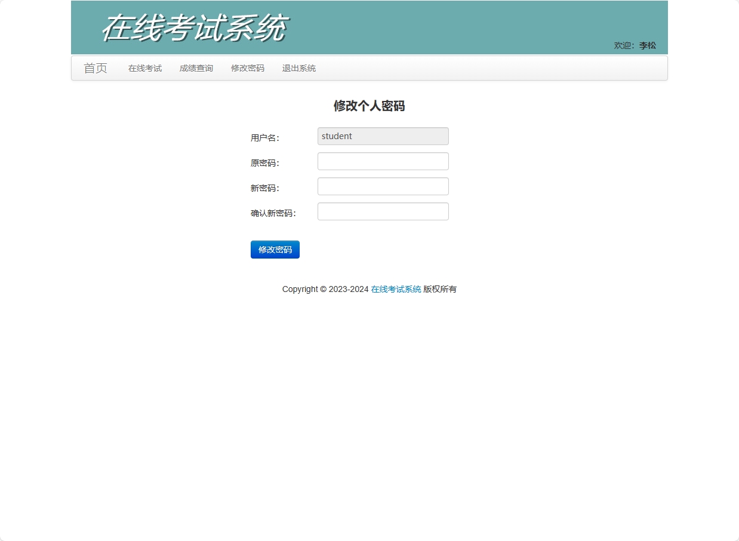Click the 用户名 form label
The image size is (739, 541).
pos(264,137)
